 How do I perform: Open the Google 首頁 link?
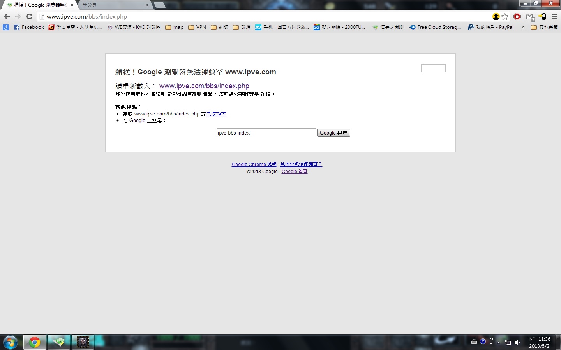(x=295, y=171)
